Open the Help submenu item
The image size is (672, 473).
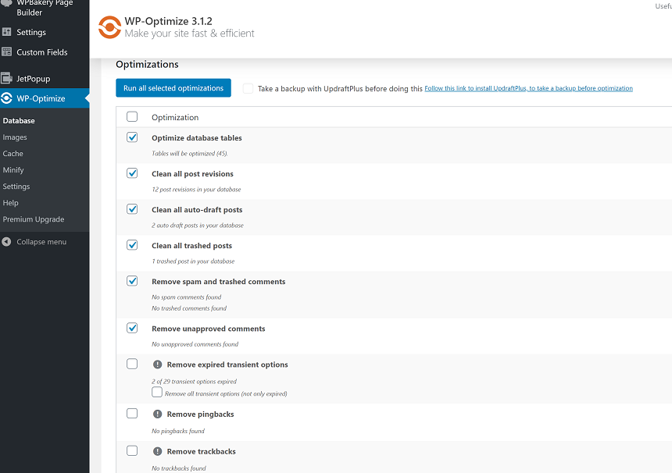click(x=10, y=203)
